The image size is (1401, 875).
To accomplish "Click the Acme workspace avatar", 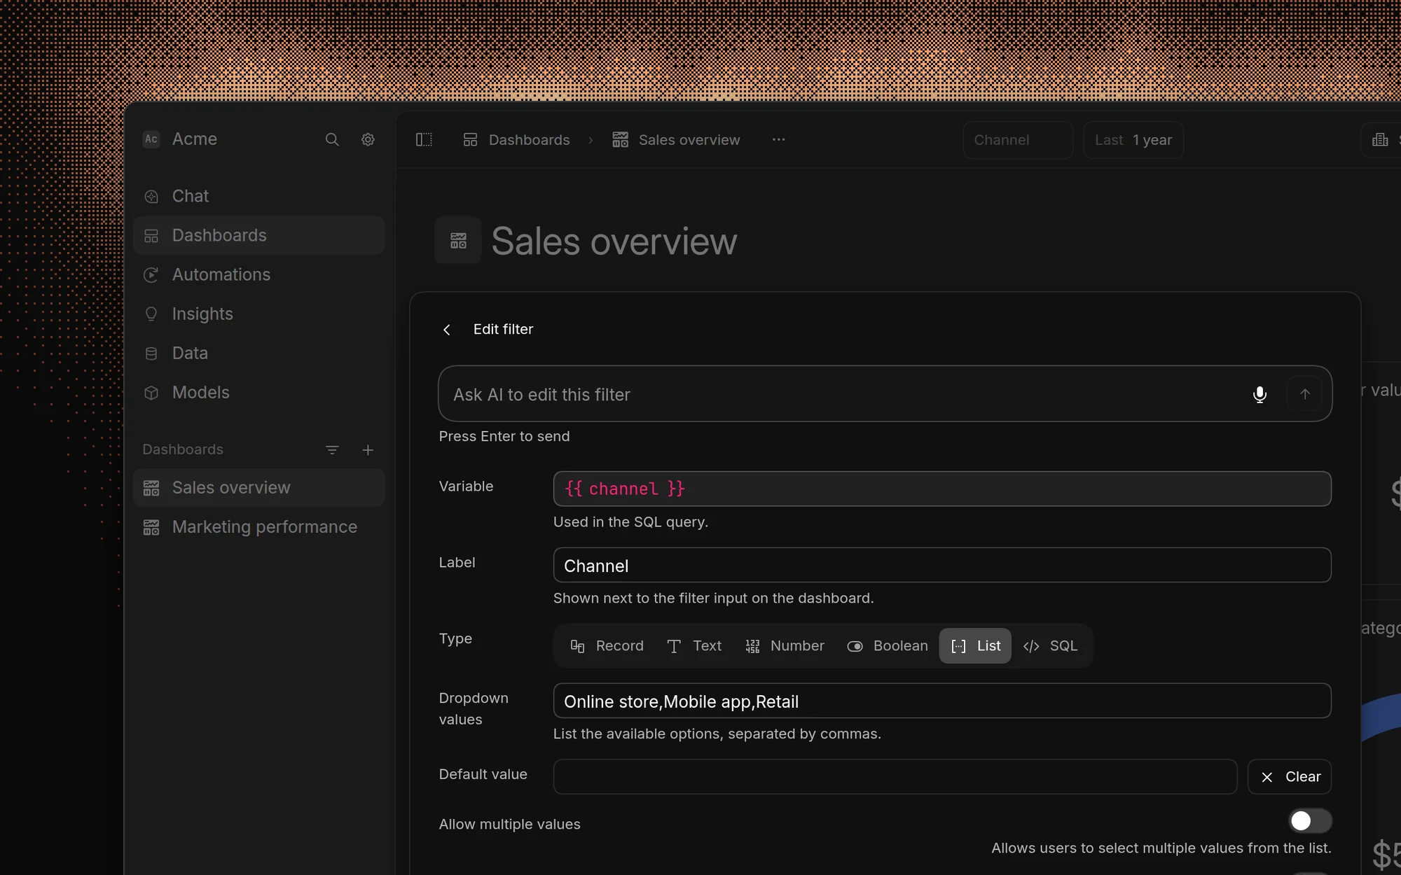I will (x=151, y=139).
